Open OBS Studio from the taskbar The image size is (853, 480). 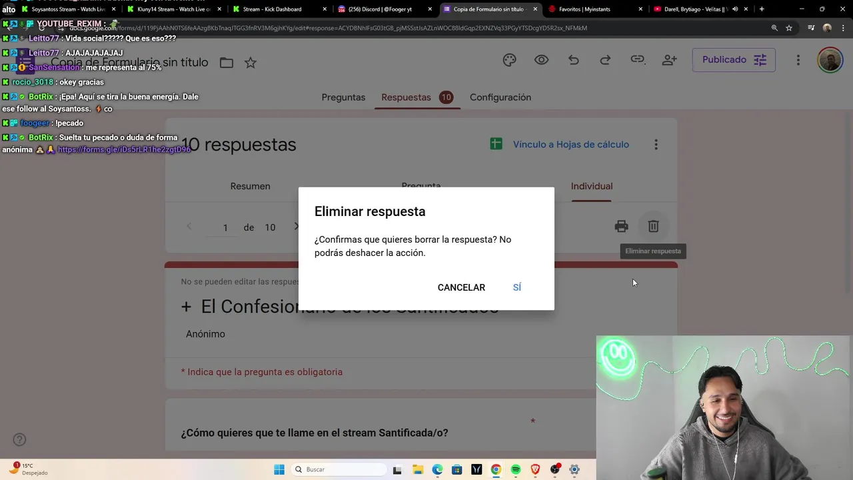pyautogui.click(x=555, y=469)
